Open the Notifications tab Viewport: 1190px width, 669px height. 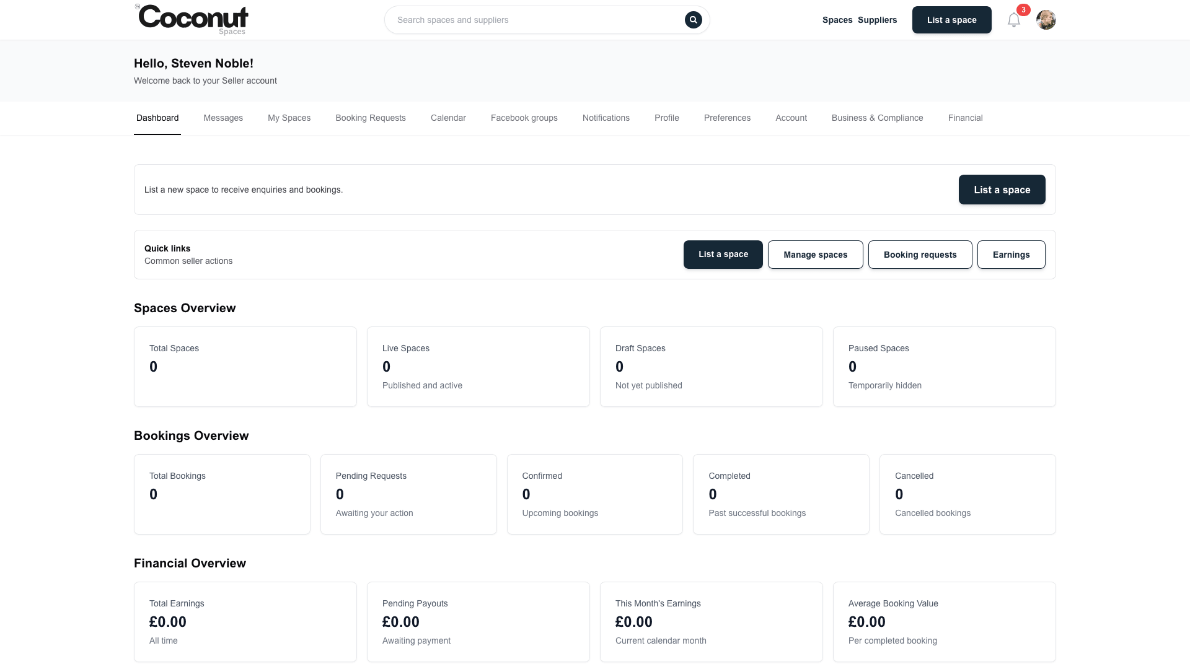coord(606,118)
